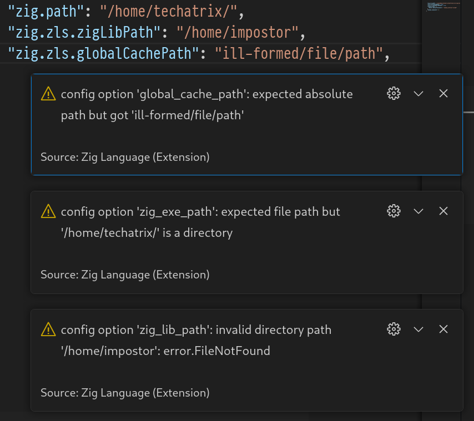Dismiss the global_cache_path warning notification

pyautogui.click(x=443, y=94)
